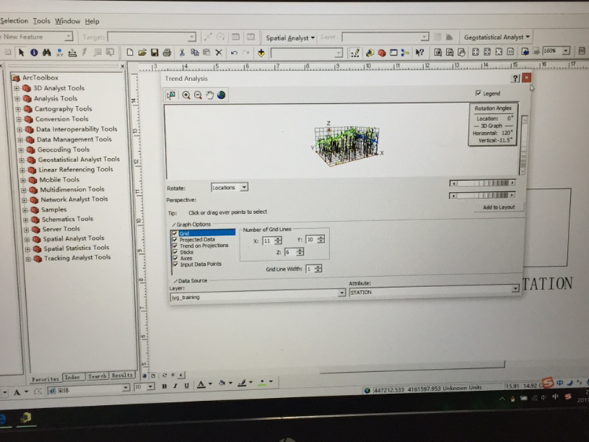The height and width of the screenshot is (442, 589).
Task: Open the Find binoculars tool
Action: pyautogui.click(x=46, y=52)
